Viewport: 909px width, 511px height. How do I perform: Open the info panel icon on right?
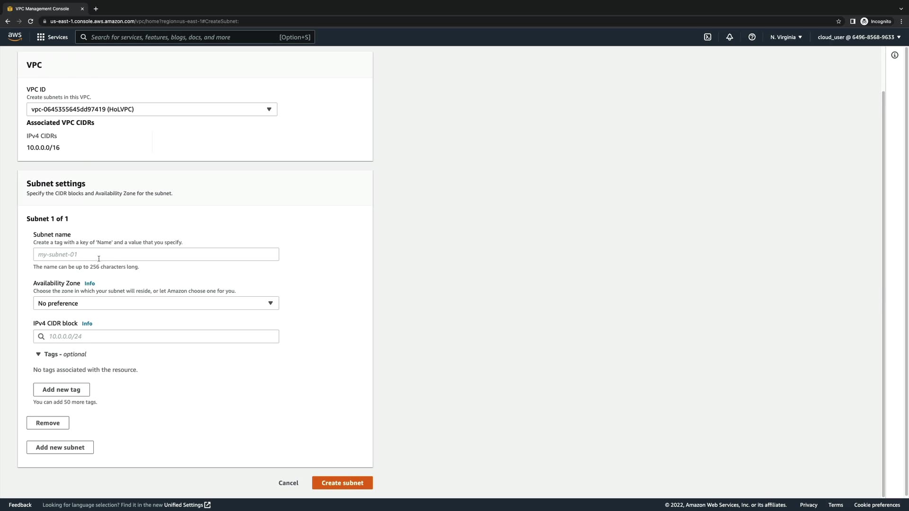[895, 55]
